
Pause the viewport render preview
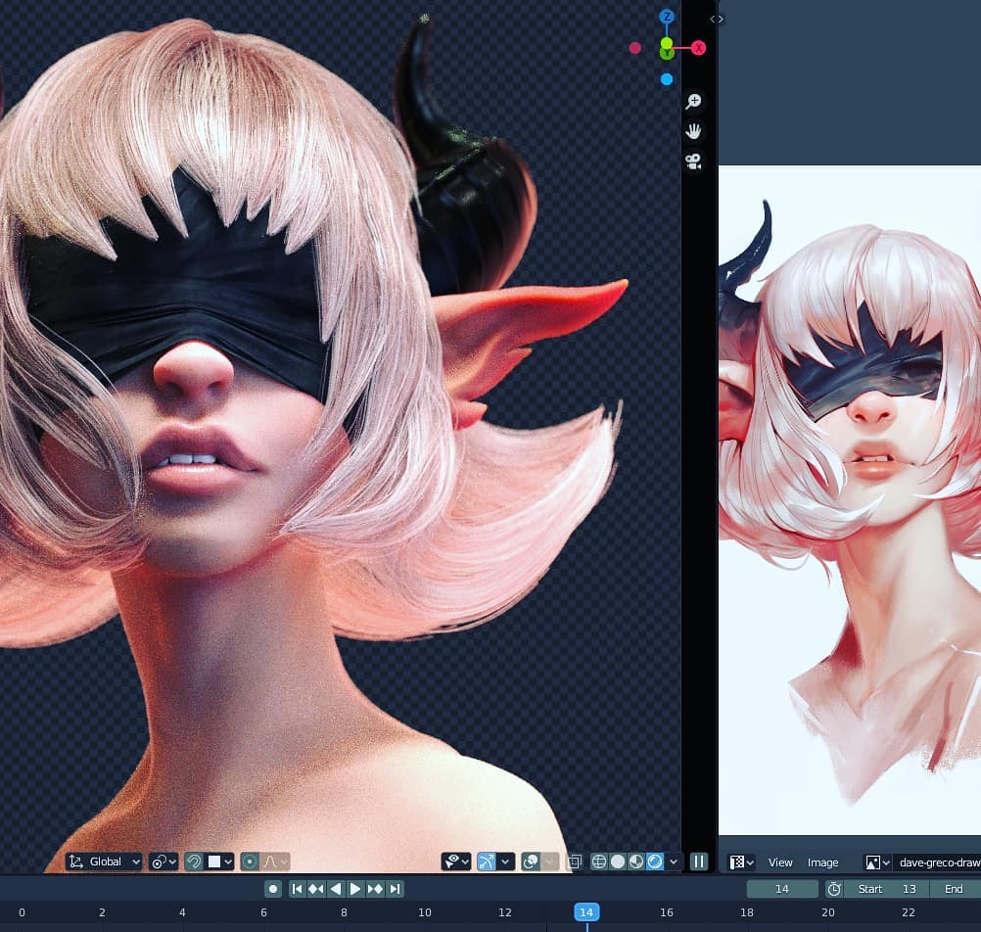(x=699, y=862)
